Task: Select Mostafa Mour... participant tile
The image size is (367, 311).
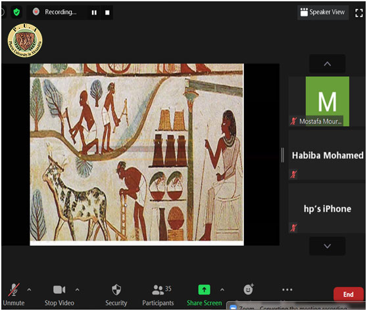Action: tap(327, 102)
